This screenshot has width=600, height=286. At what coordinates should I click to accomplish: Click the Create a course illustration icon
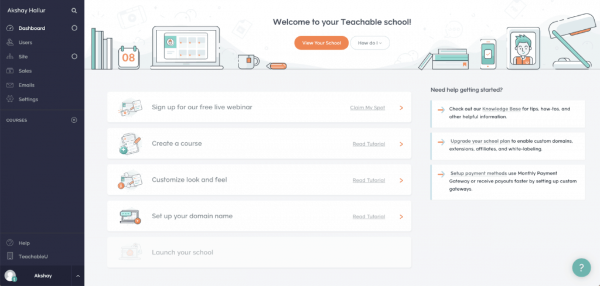click(x=130, y=143)
